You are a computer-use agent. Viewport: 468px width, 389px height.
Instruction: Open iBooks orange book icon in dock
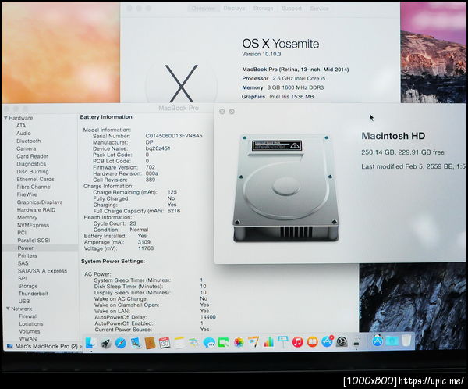pyautogui.click(x=313, y=341)
